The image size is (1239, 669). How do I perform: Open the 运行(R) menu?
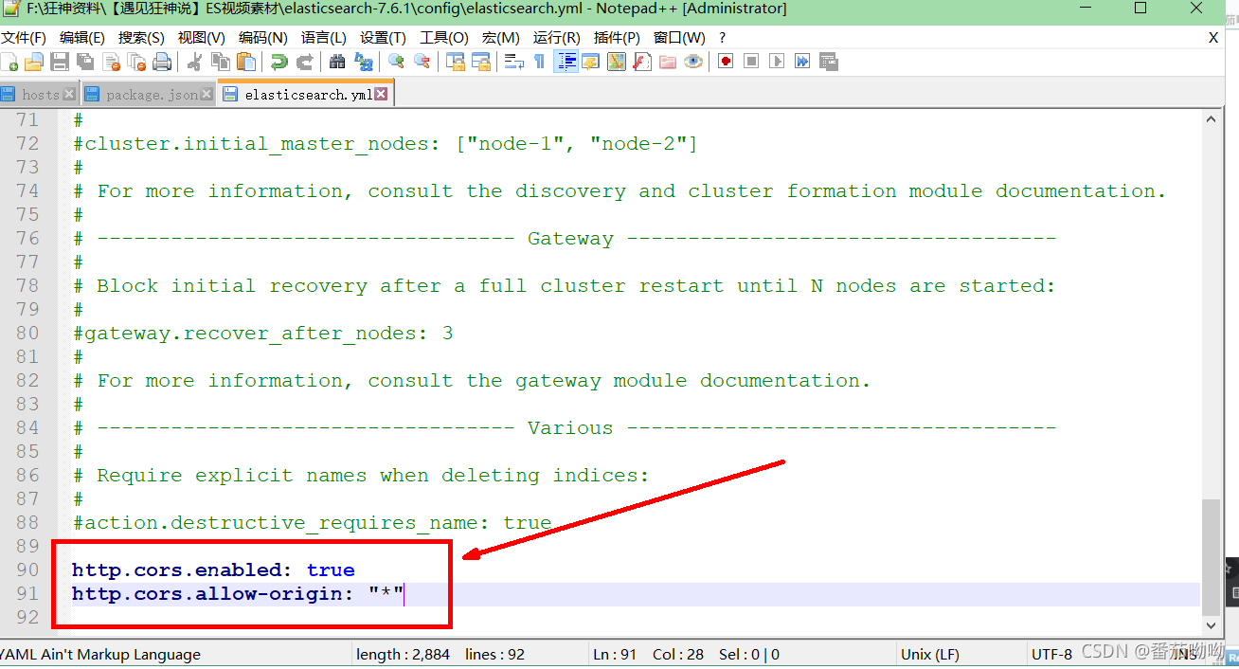pos(557,38)
